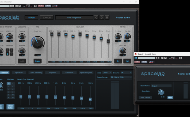
Task: Click the fiedler audio logo link in Interstellar
Action: coord(123,18)
